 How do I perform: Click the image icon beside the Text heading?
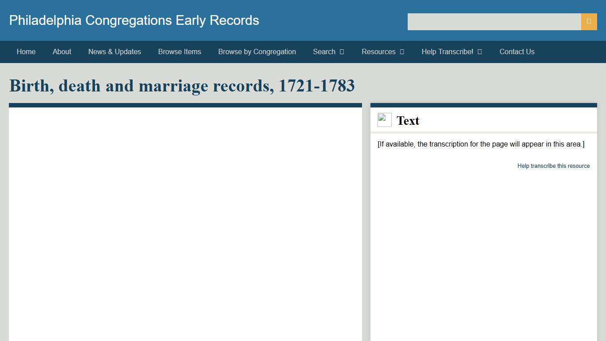click(x=384, y=119)
